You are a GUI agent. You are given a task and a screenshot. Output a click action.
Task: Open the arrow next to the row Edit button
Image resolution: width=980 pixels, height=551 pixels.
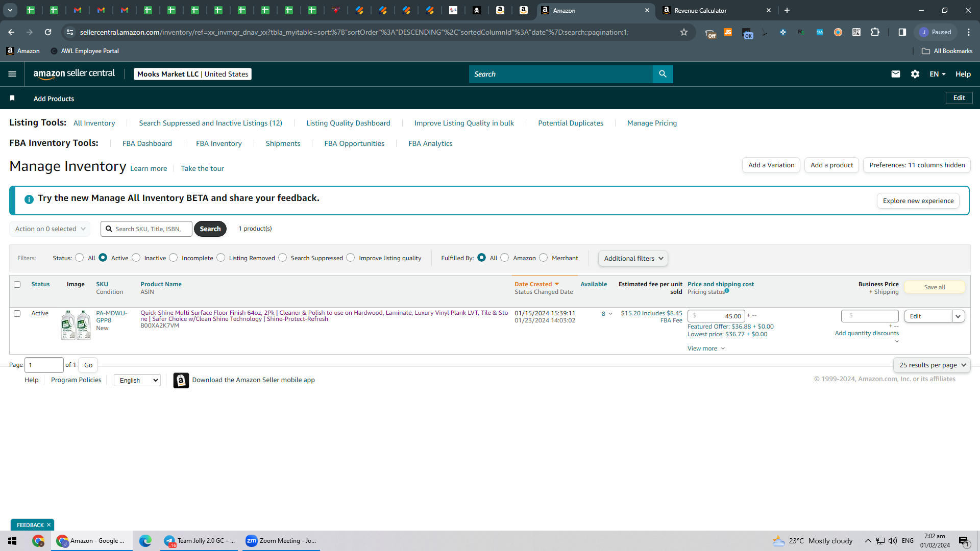click(958, 316)
